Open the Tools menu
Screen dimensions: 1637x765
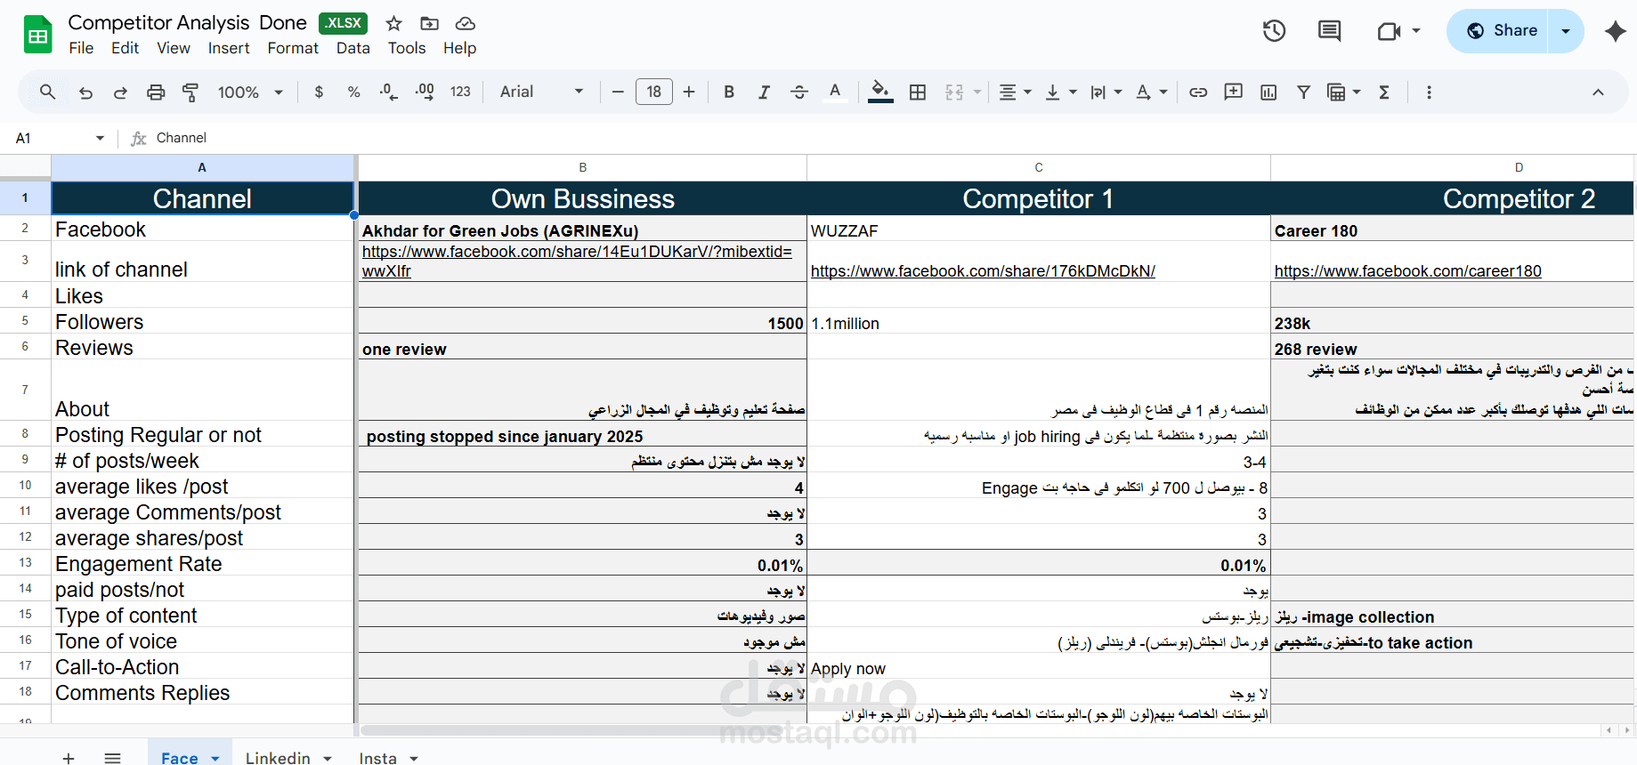(407, 48)
